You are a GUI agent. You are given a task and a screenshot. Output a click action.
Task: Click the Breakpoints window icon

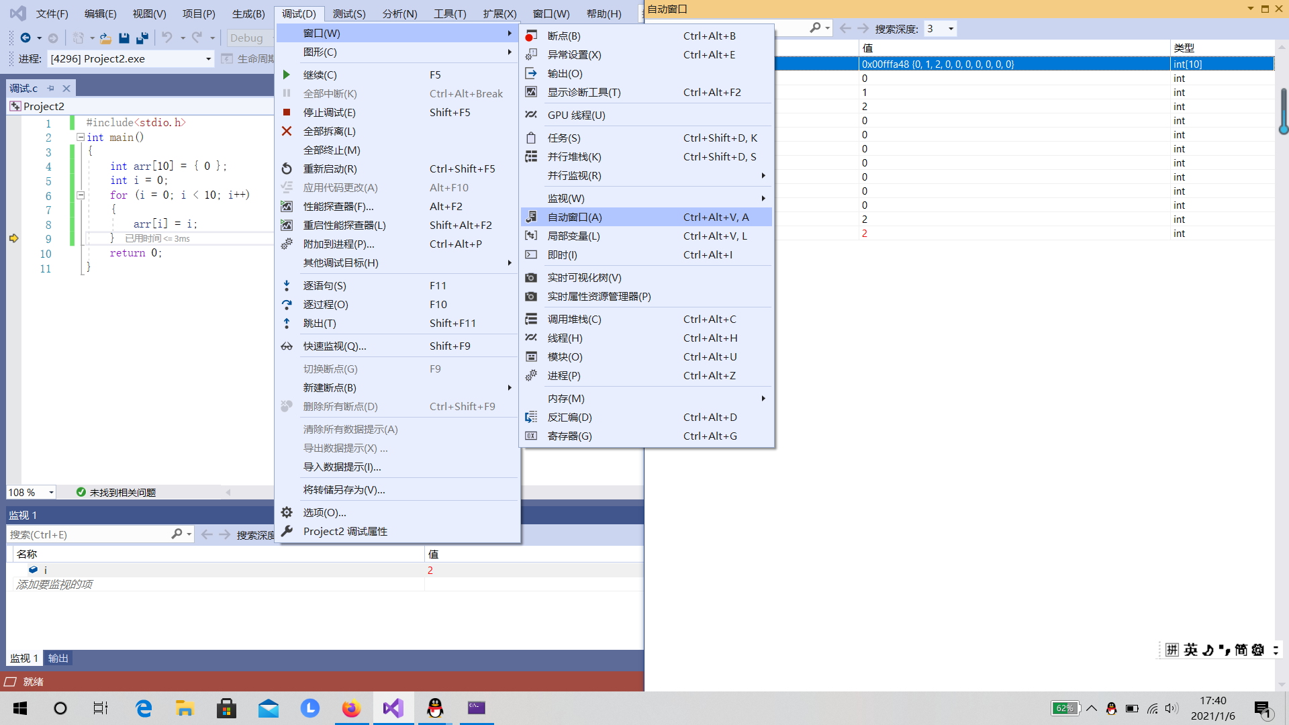[531, 36]
